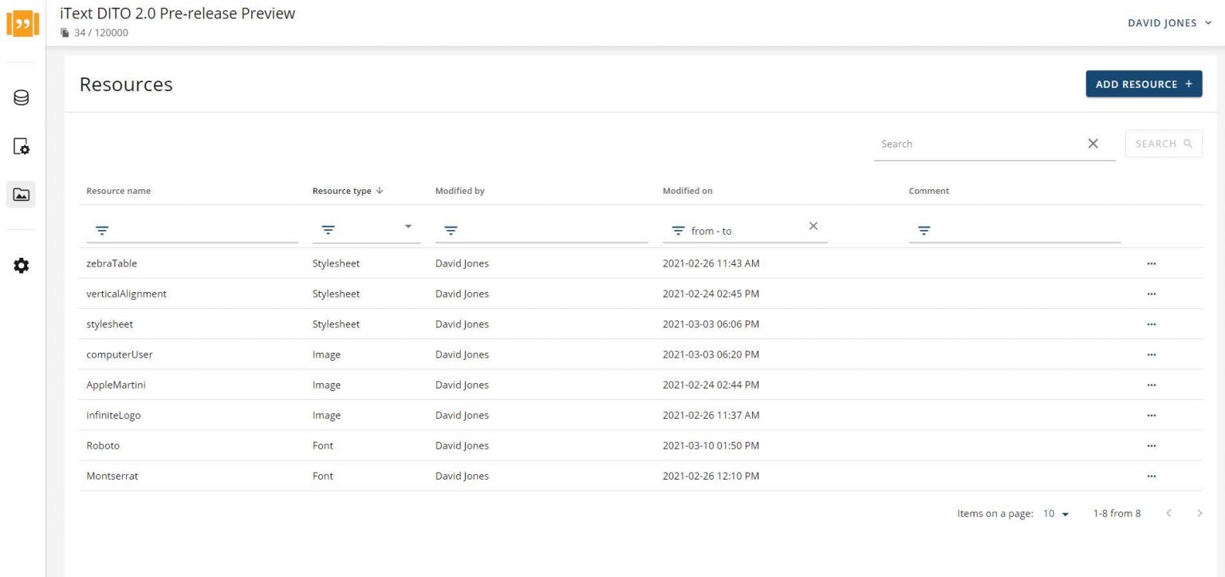Click the filter icon under Resource name
Viewport: 1225px width, 577px height.
pyautogui.click(x=102, y=230)
